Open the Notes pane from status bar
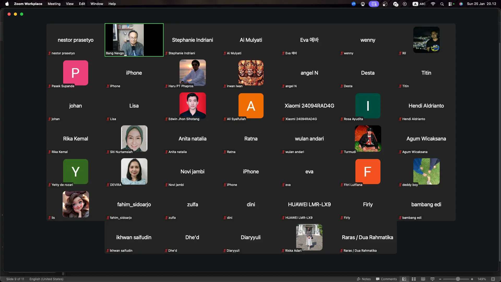Image resolution: width=501 pixels, height=282 pixels. 364,279
